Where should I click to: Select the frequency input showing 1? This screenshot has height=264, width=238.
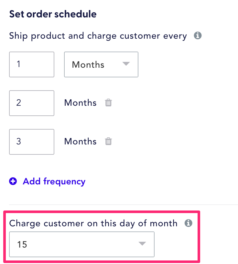(31, 64)
